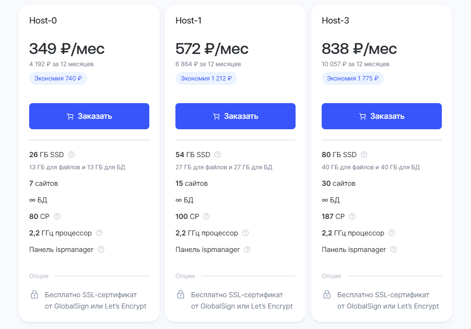Open tooltip for Host-3 2,2 ГГц процессор
Image resolution: width=471 pixels, height=329 pixels.
[x=392, y=233]
